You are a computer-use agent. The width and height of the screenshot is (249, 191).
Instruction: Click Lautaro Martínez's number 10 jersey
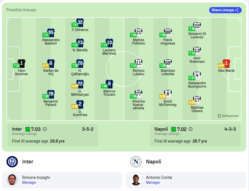tap(109, 43)
